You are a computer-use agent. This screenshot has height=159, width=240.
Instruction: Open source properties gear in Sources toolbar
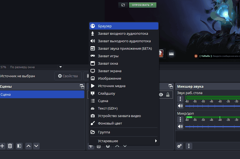pyautogui.click(x=108, y=146)
